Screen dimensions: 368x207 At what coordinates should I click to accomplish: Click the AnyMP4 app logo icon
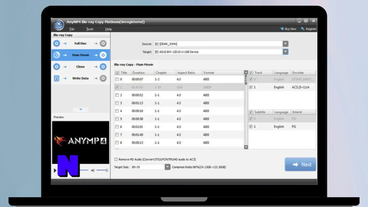pos(59,24)
